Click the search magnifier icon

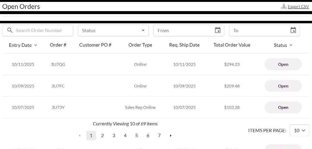pos(10,30)
